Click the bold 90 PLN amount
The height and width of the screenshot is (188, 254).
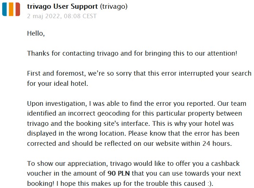(118, 173)
